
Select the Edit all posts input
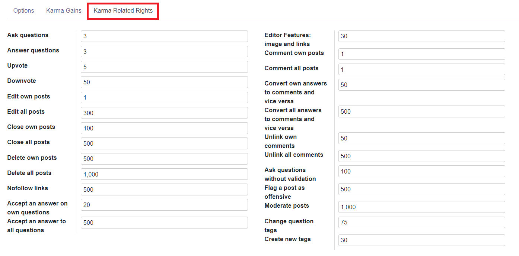click(x=164, y=113)
